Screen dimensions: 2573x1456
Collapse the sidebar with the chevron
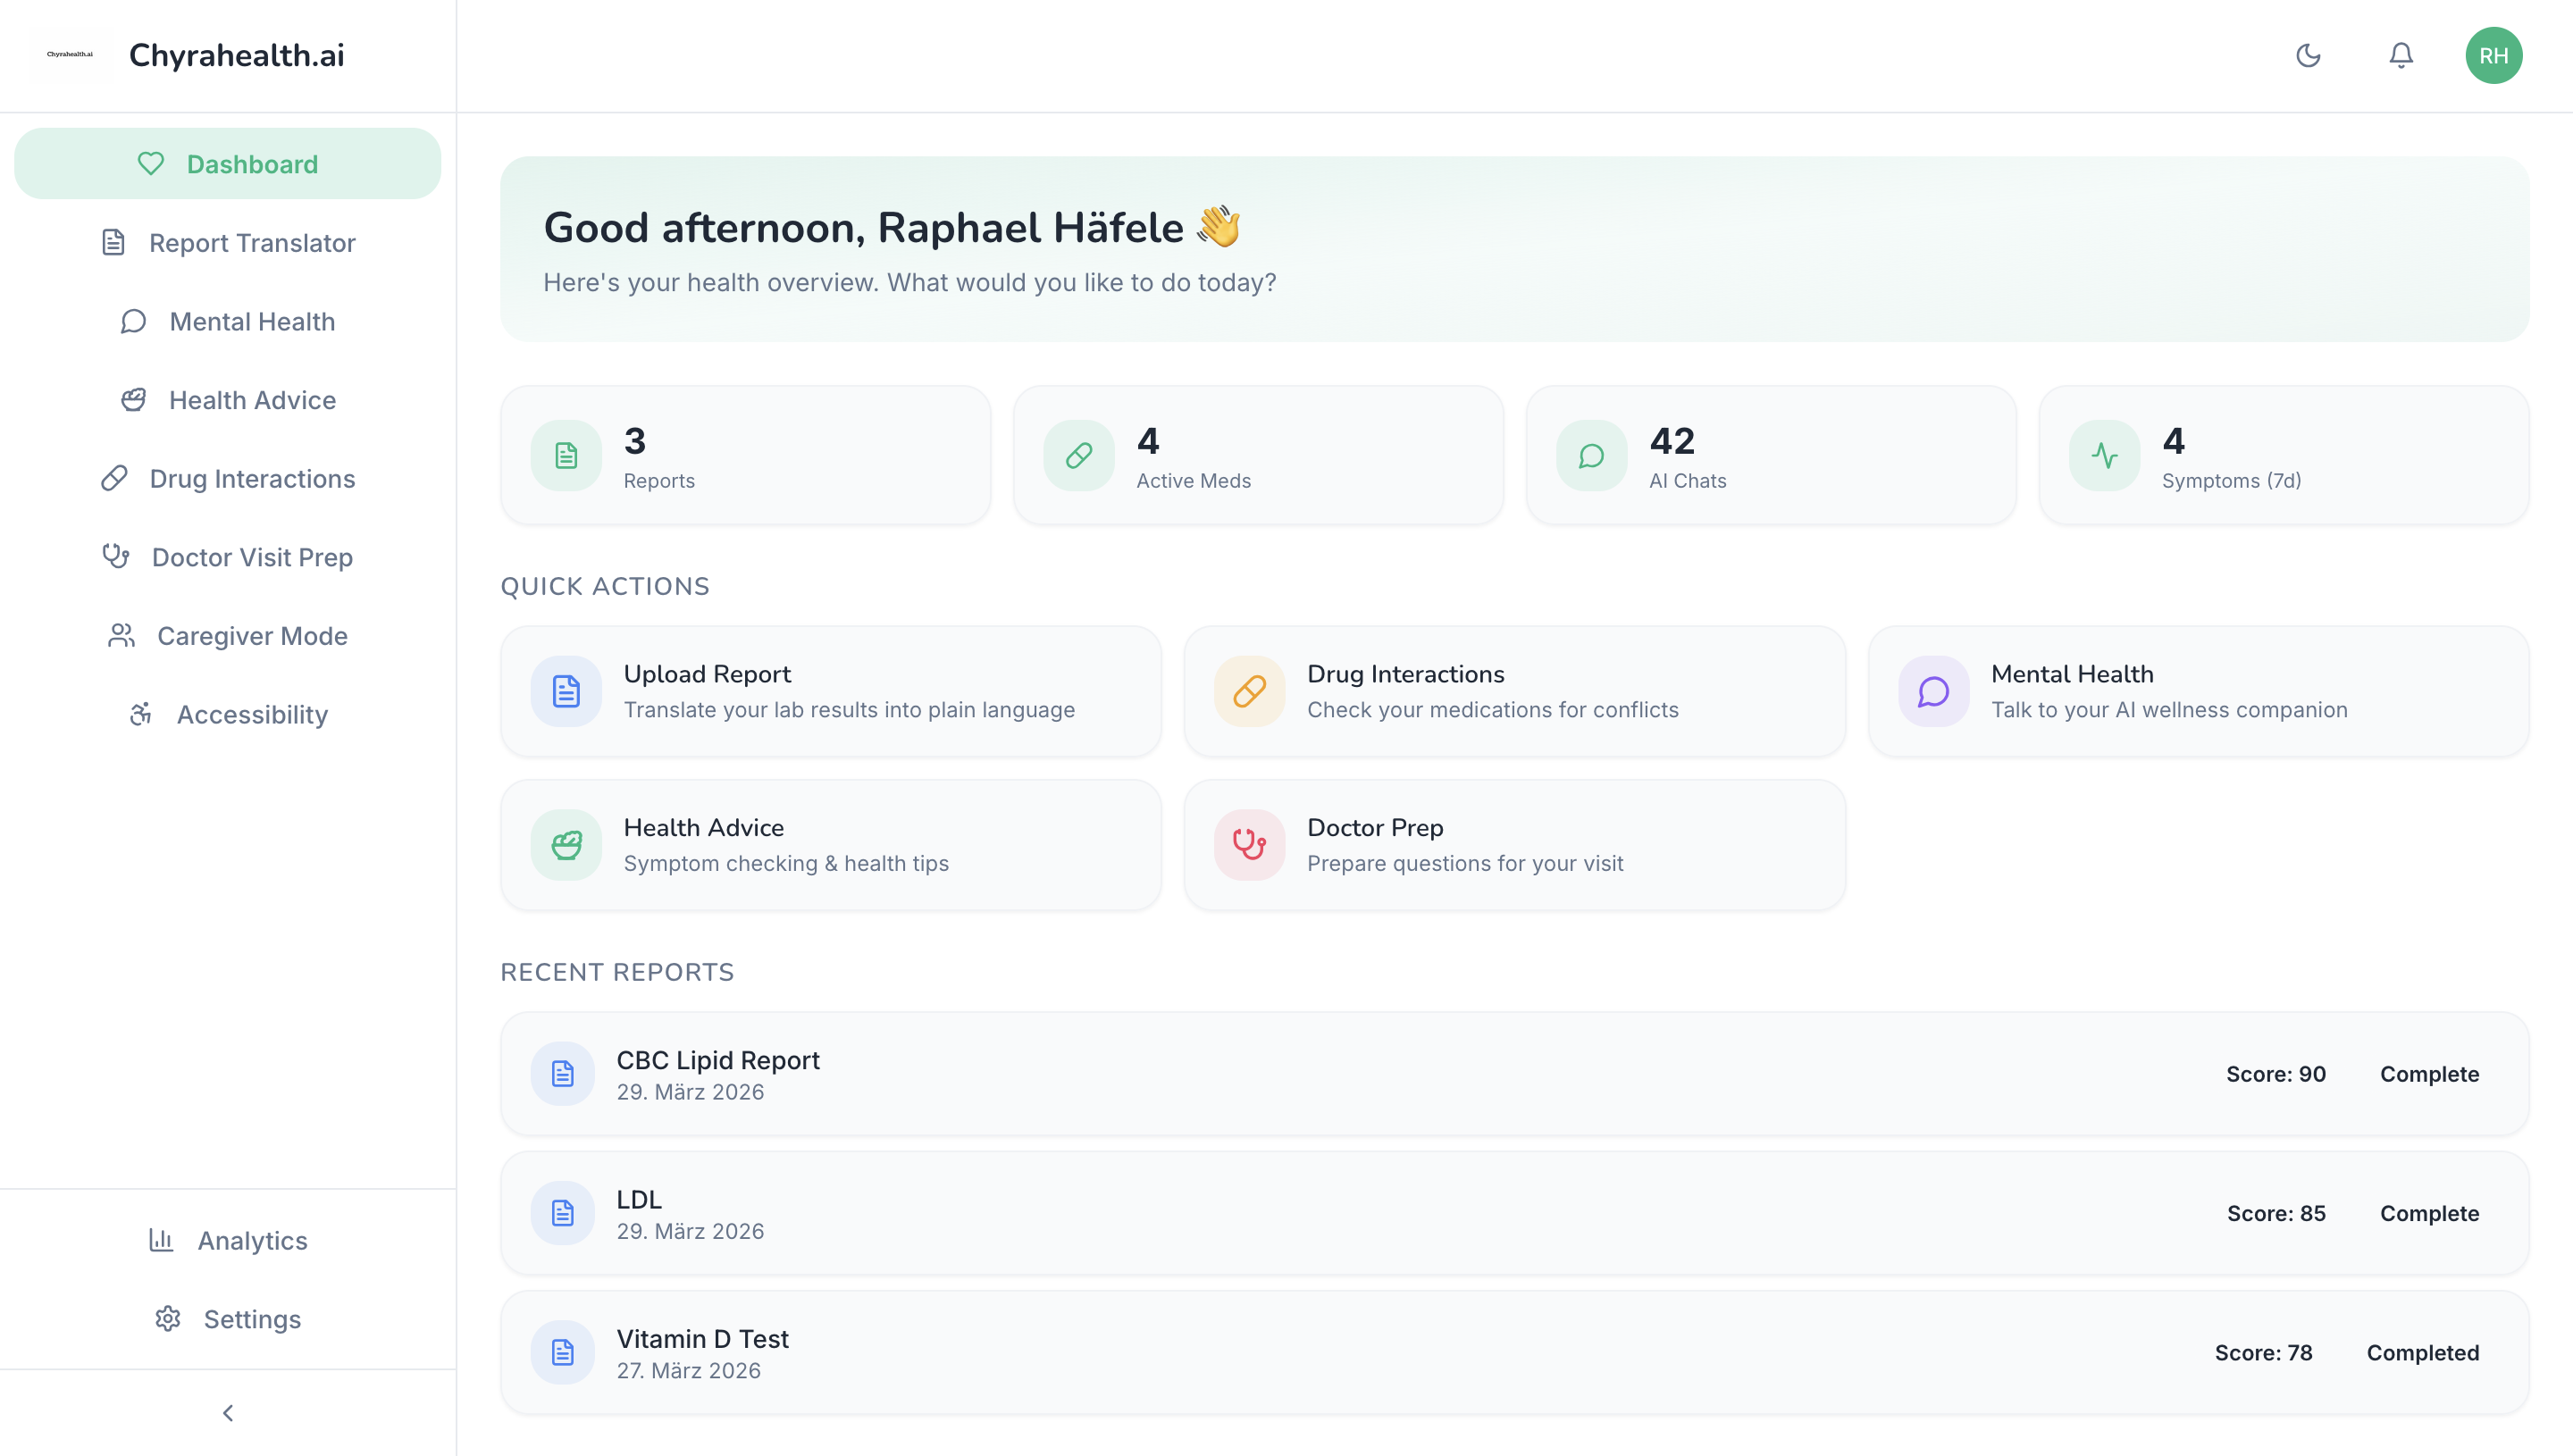coord(228,1412)
